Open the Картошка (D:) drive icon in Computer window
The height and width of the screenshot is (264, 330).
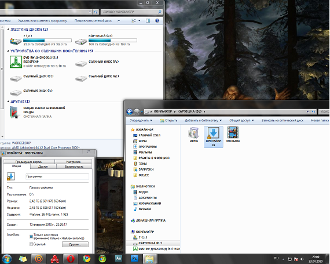(x=81, y=41)
